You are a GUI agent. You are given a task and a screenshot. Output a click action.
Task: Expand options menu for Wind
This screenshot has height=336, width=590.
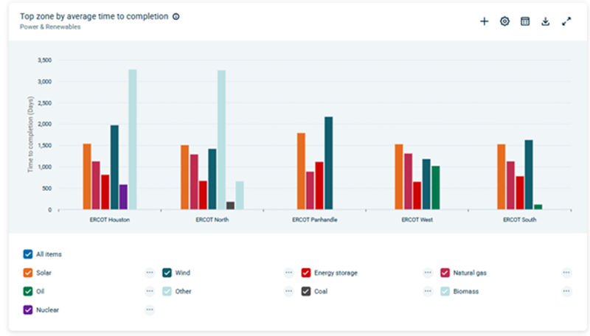point(288,273)
